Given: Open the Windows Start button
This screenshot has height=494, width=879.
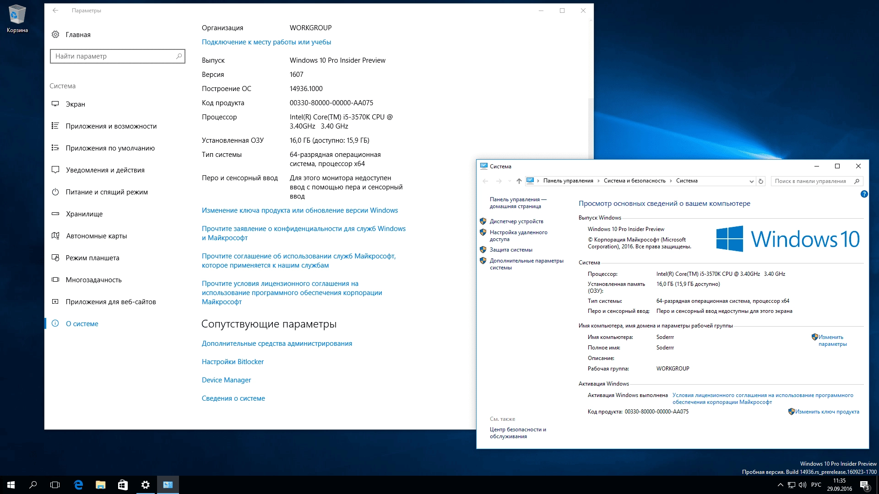Looking at the screenshot, I should tap(11, 485).
